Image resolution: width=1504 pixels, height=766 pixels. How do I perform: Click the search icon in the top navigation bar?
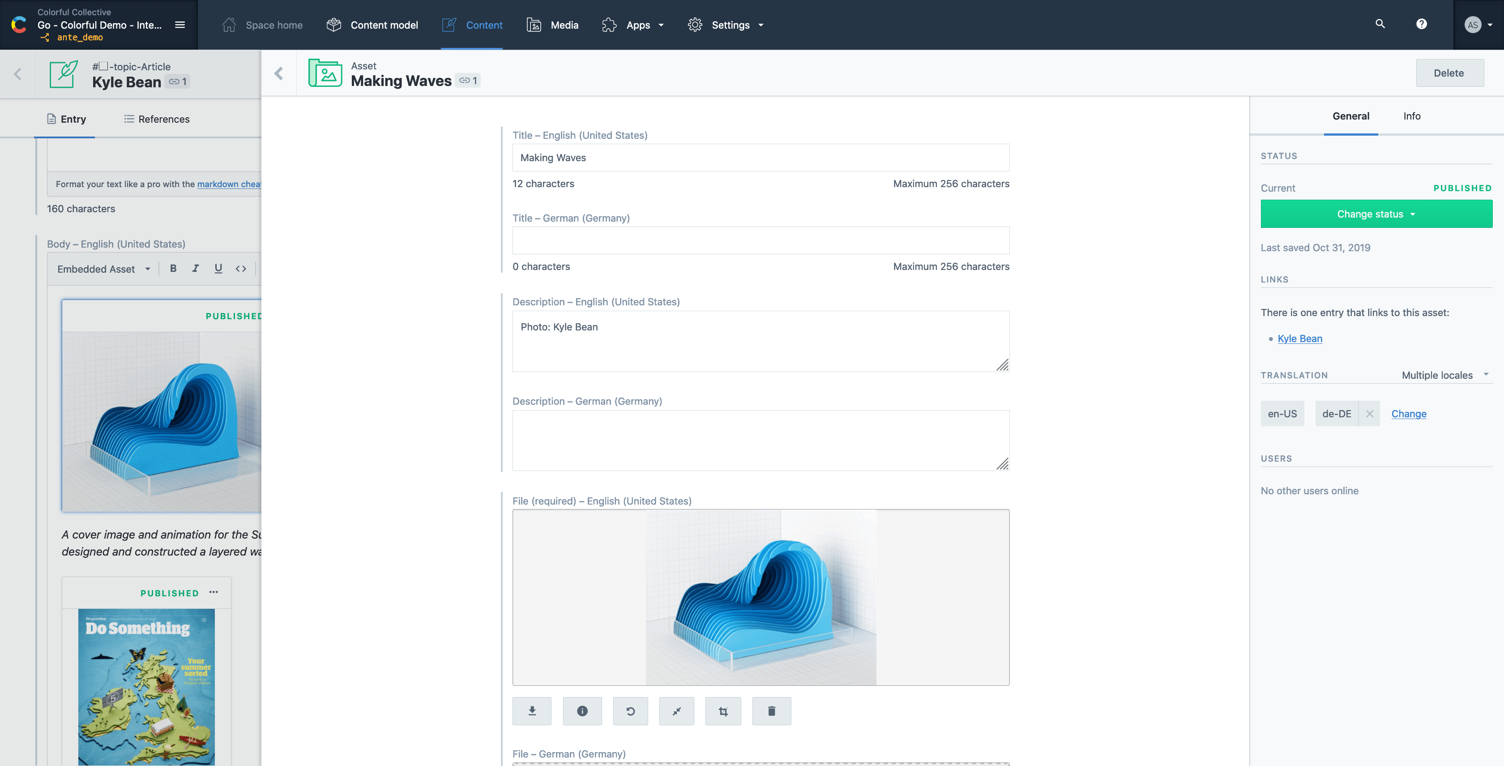click(1380, 25)
